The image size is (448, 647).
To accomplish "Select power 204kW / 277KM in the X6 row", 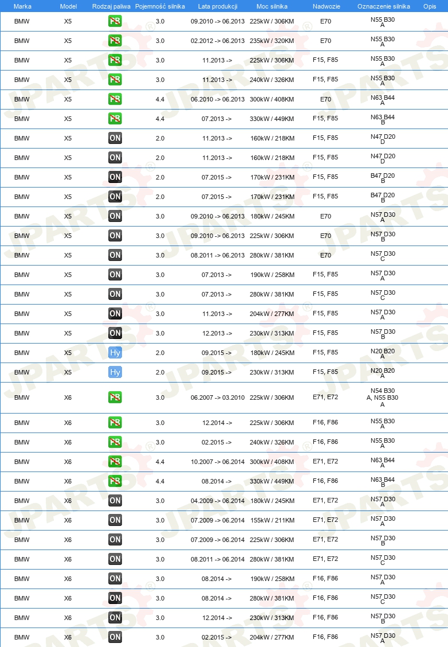I will pos(273,637).
